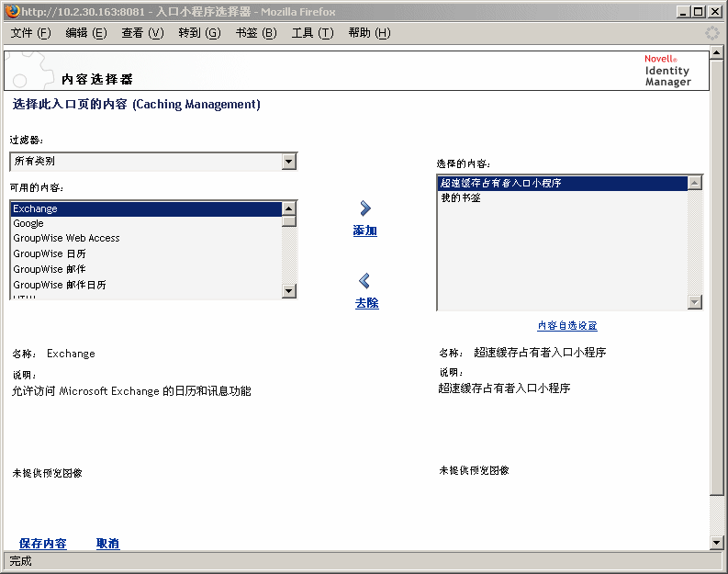Click the right-pointing Add arrow icon

(365, 208)
